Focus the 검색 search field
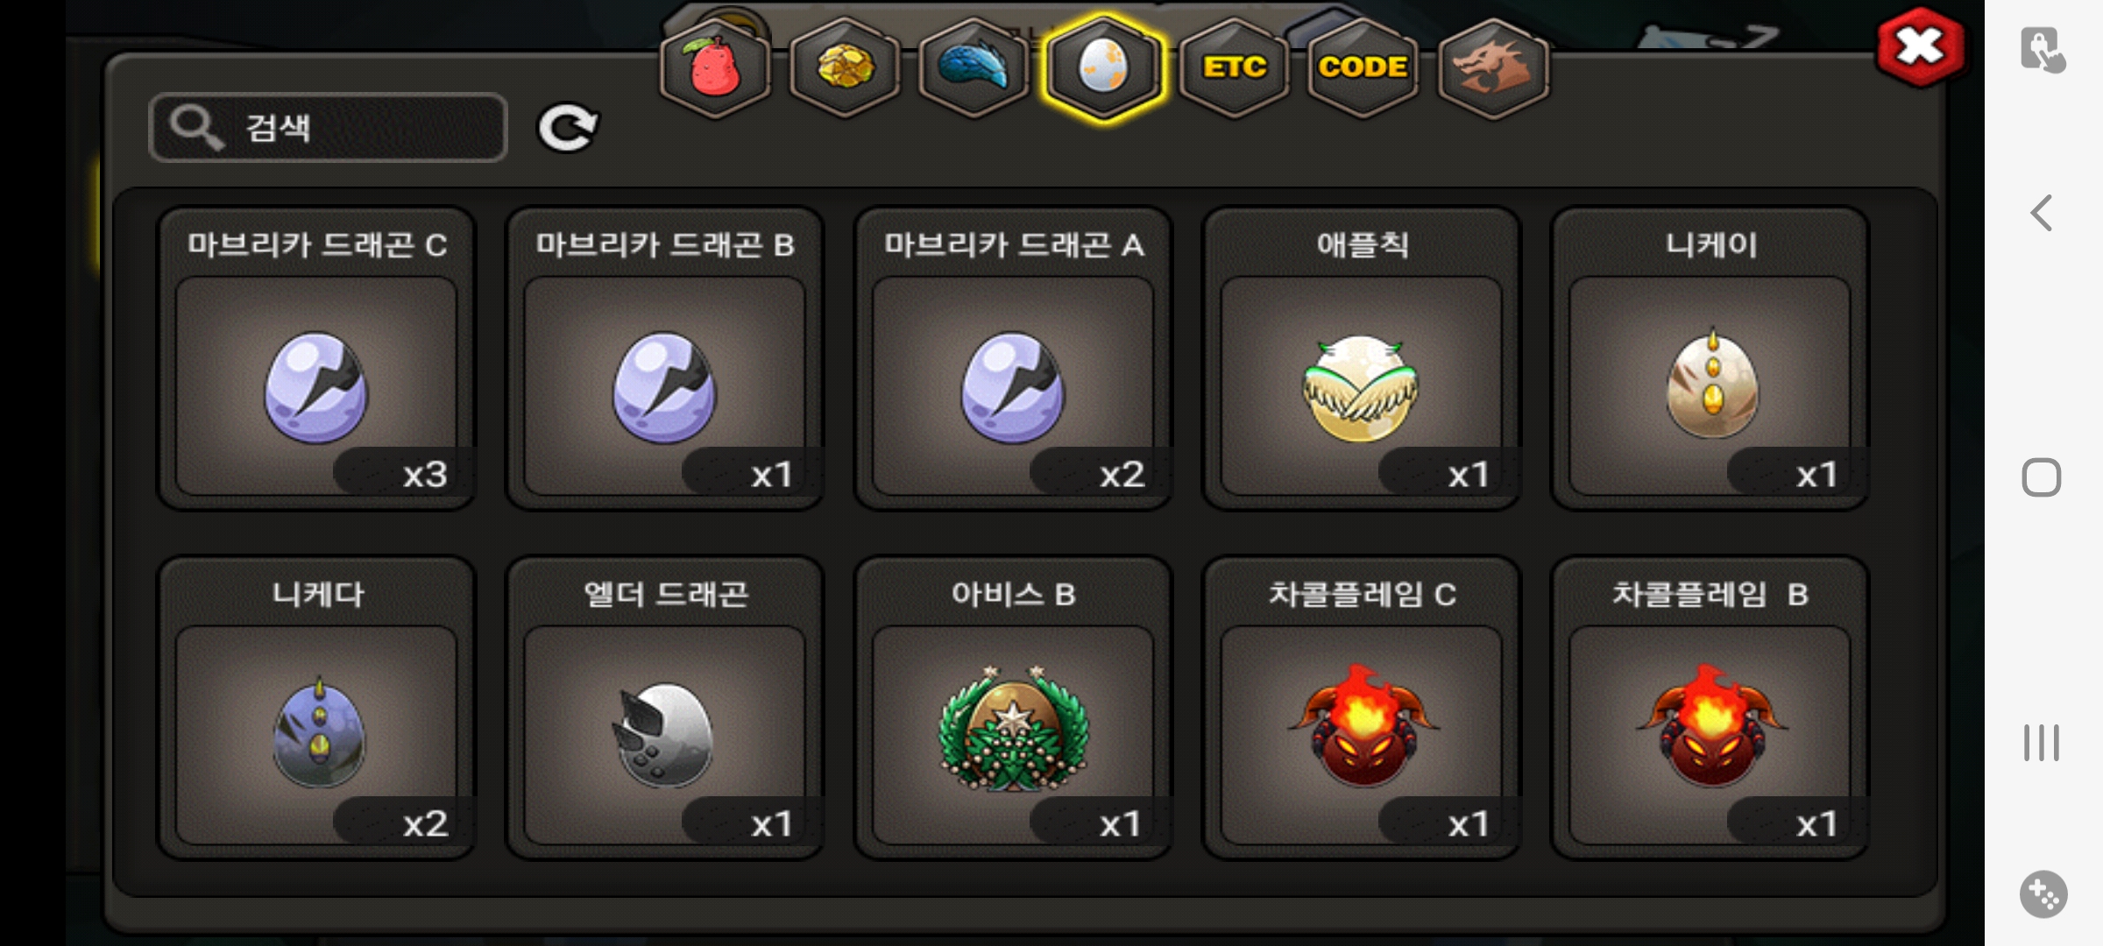2103x946 pixels. [329, 128]
